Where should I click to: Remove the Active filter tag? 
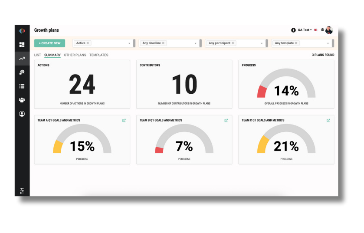point(88,43)
